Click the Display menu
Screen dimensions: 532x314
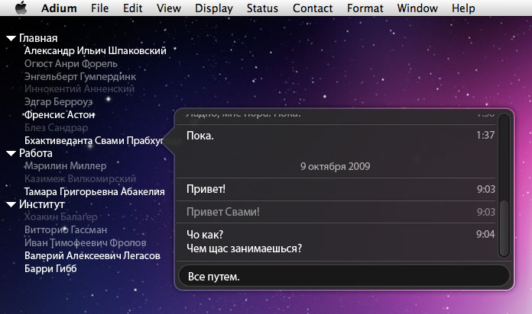point(213,8)
